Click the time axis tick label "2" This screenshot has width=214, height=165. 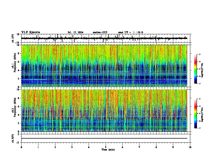pyautogui.click(x=55, y=147)
